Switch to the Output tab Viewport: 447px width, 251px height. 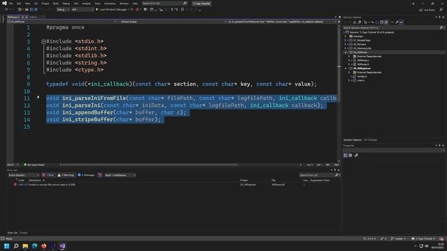click(24, 233)
